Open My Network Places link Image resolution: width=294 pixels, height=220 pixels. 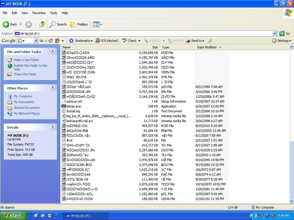(x=27, y=113)
